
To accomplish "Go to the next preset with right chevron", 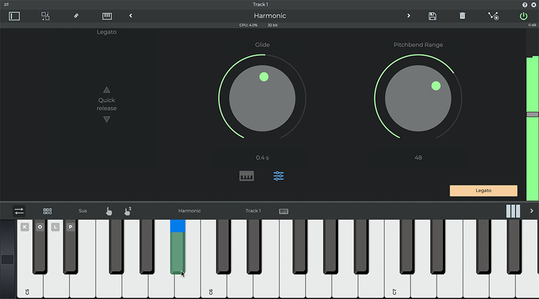I will point(409,16).
